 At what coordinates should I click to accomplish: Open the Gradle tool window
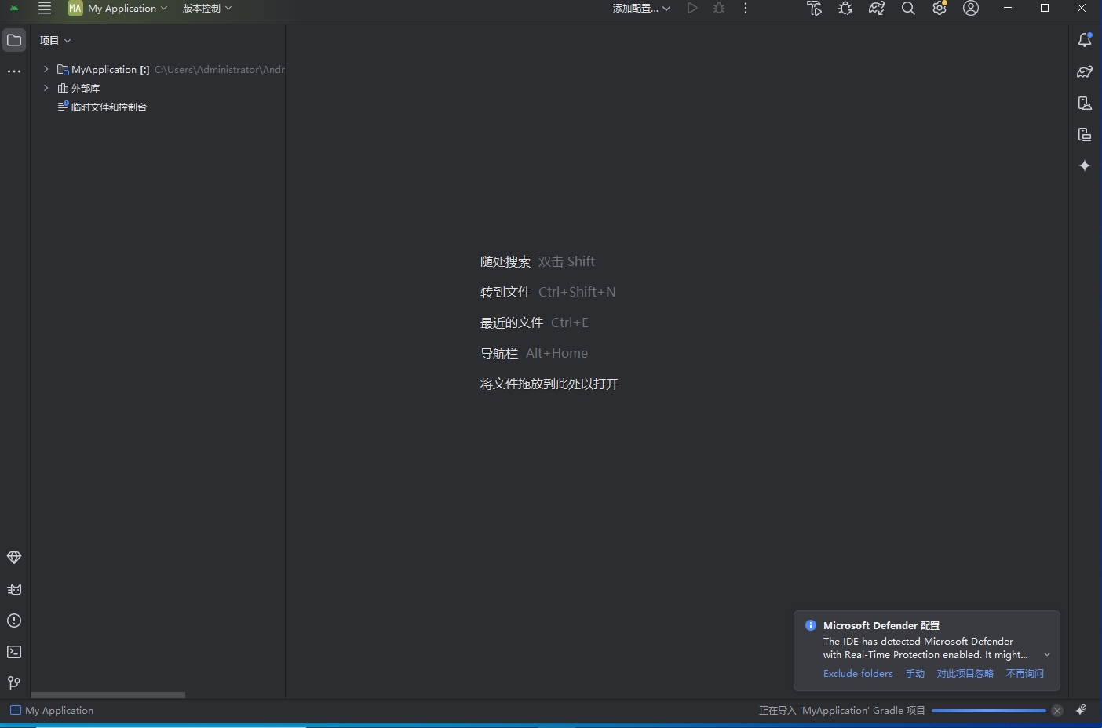coord(1084,71)
